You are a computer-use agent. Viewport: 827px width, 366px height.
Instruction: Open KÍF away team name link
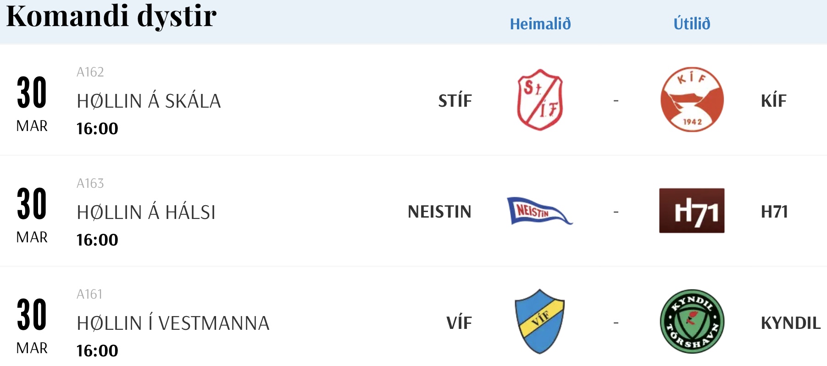tap(774, 100)
